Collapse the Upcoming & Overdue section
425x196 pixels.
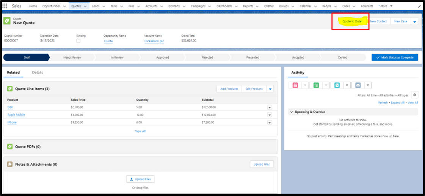291,112
